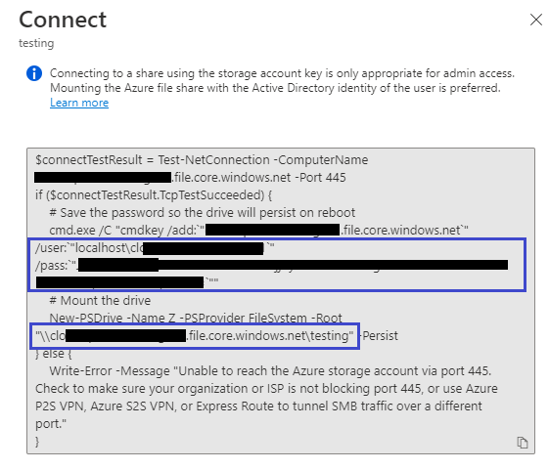Click the blue information icon
This screenshot has width=549, height=470.
(x=34, y=73)
